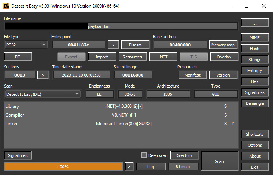Open the .NET information view
Screen dimensions: 273x175
[x=163, y=57]
